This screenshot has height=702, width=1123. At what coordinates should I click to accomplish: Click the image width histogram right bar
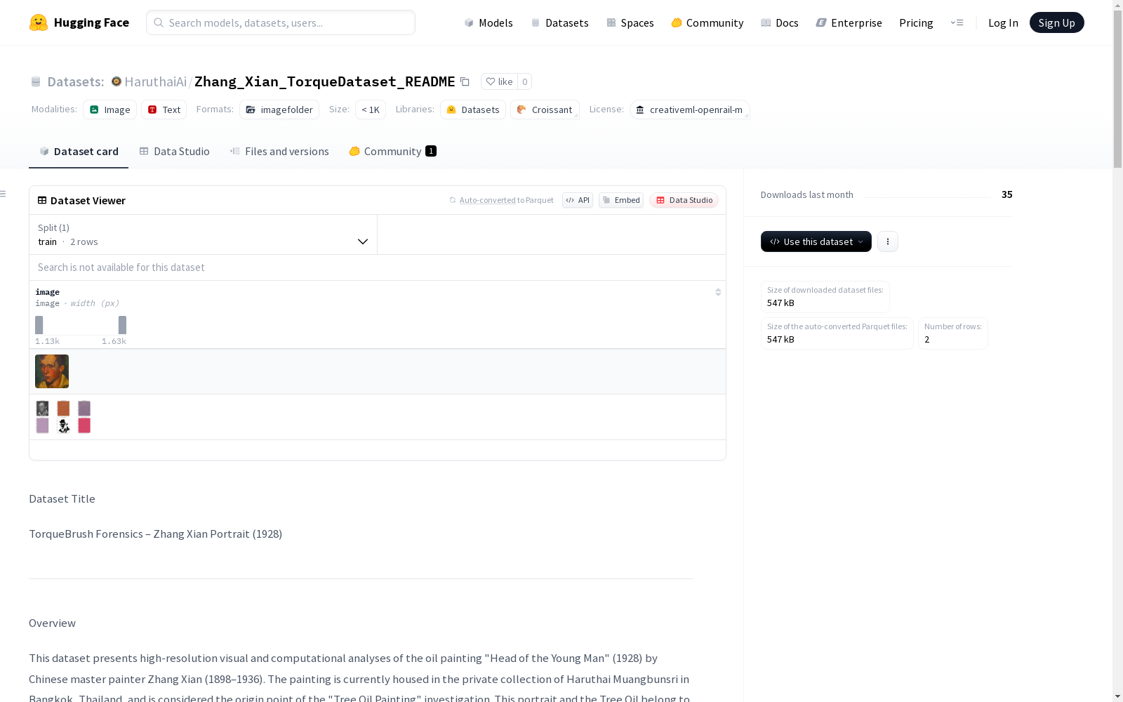coord(122,325)
